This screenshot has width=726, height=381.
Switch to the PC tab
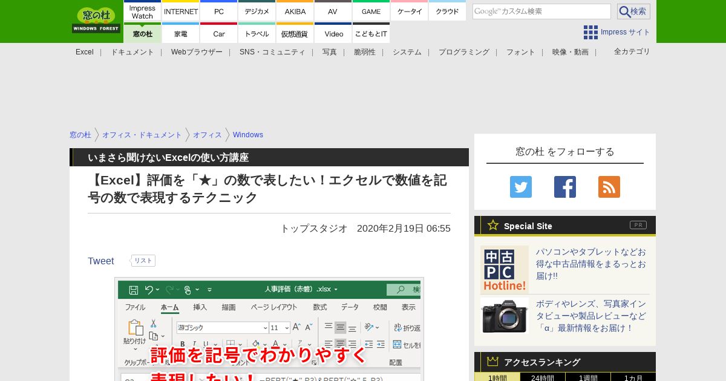tap(219, 11)
